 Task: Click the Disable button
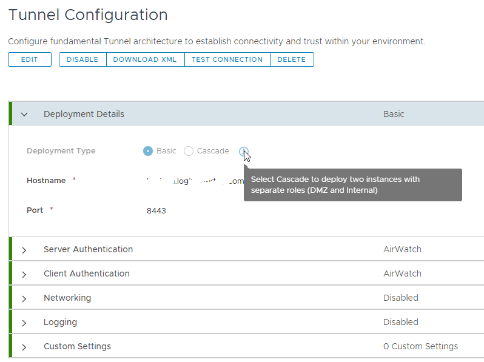pyautogui.click(x=82, y=59)
